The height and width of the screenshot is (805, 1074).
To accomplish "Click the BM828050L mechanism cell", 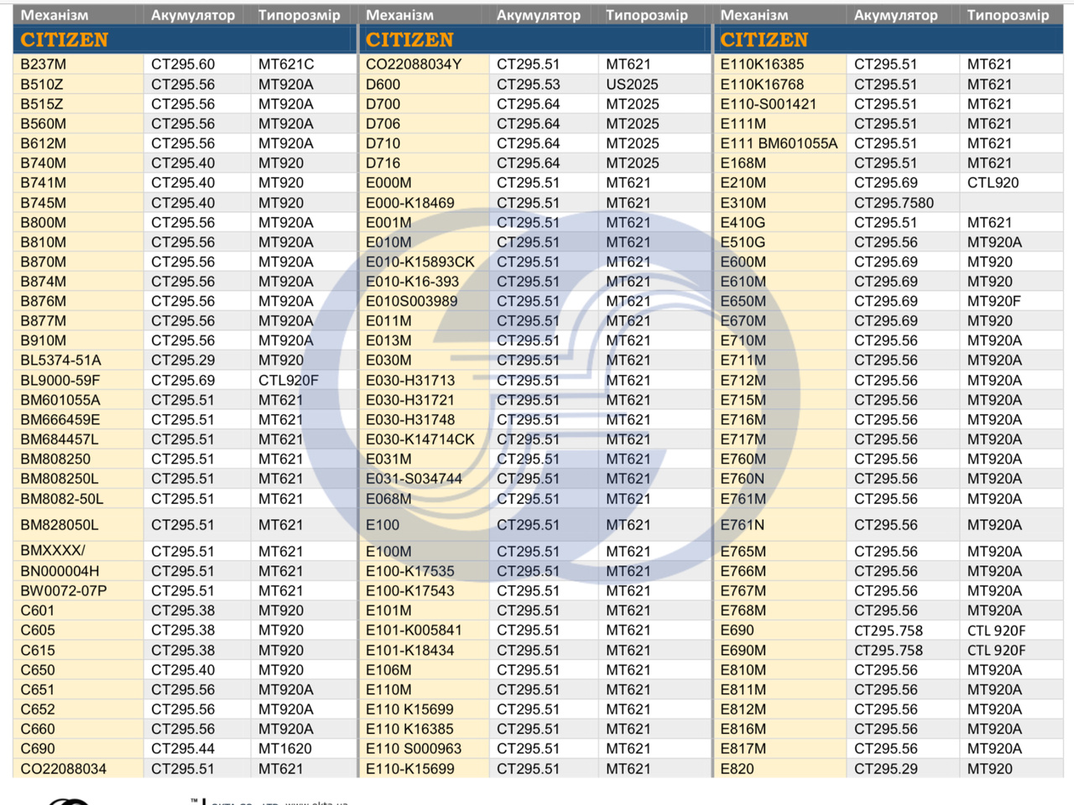I will point(60,525).
